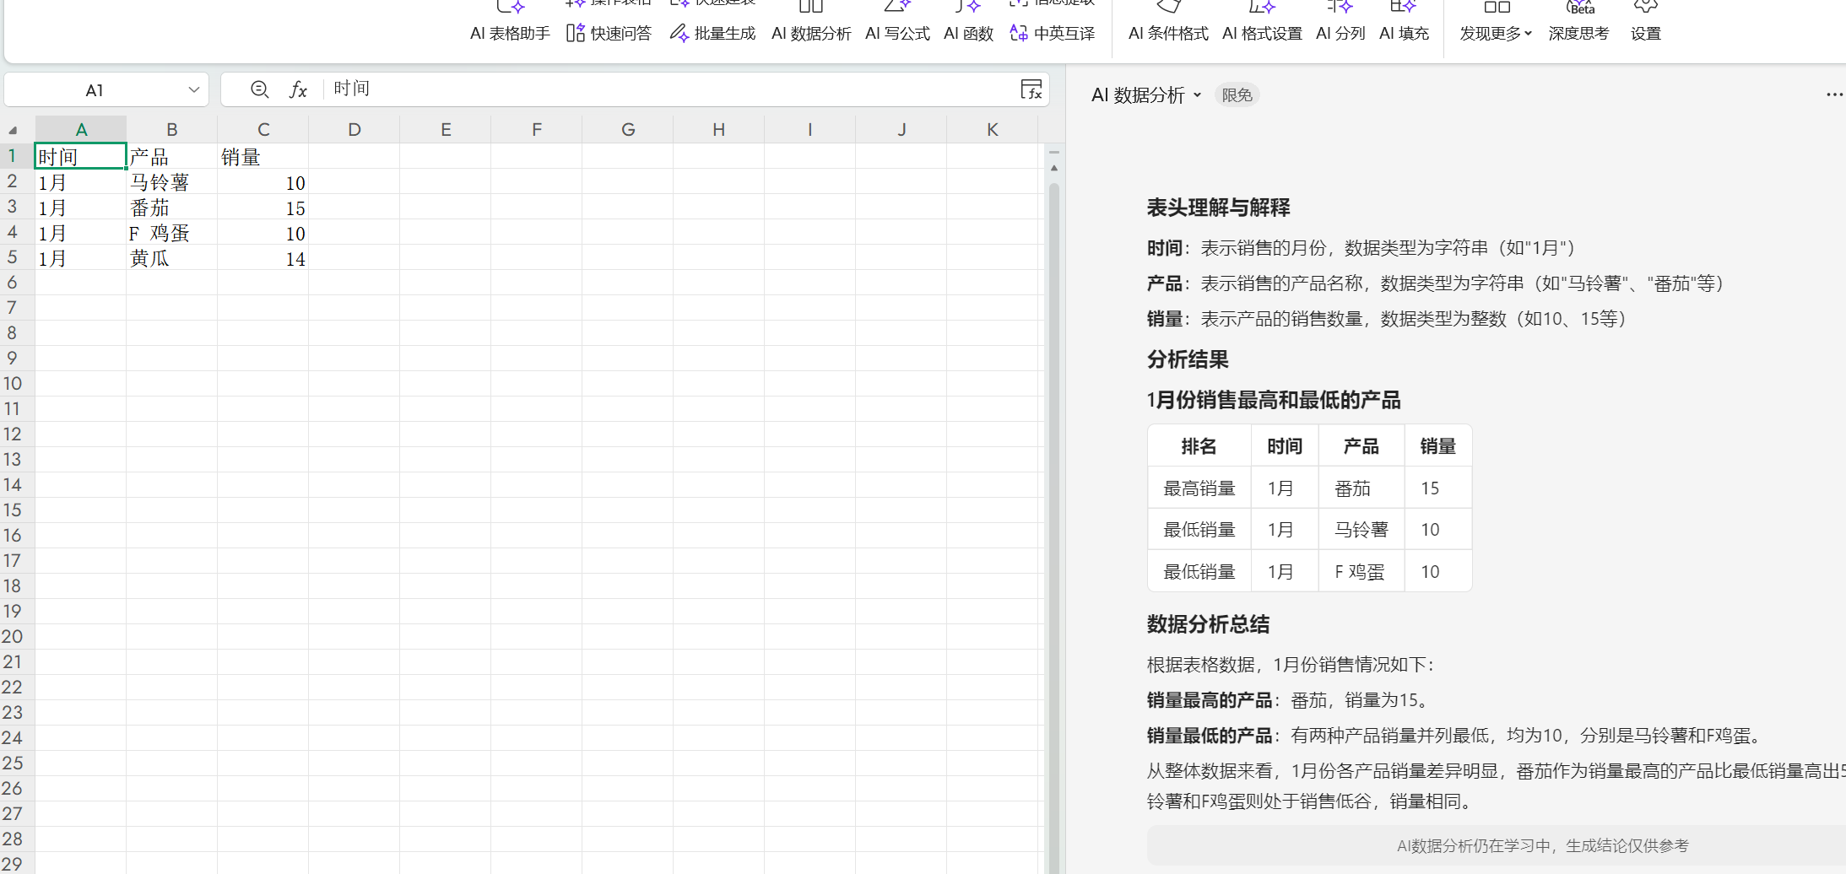Image resolution: width=1846 pixels, height=874 pixels.
Task: Click the 表头理解与解释 heading
Action: point(1218,208)
